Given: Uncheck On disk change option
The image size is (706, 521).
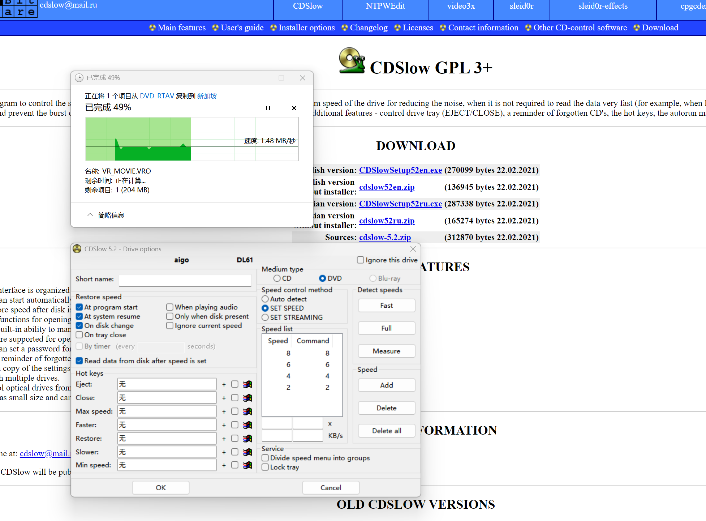Looking at the screenshot, I should 79,325.
